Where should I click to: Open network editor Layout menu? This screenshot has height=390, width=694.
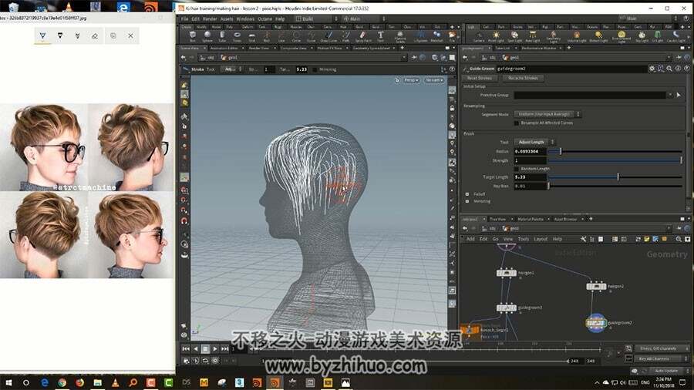click(x=541, y=239)
